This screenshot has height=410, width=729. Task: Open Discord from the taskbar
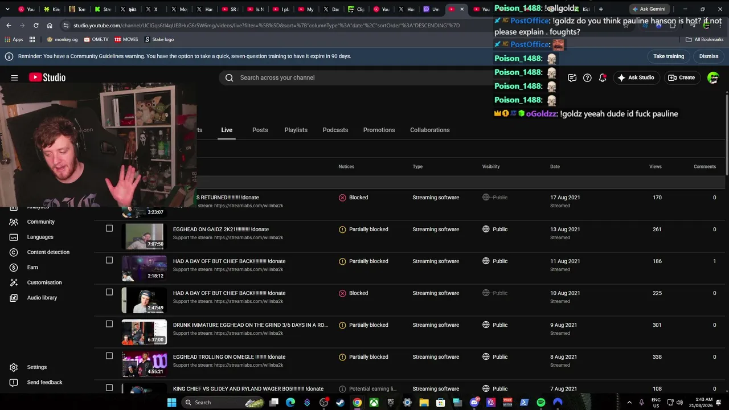tap(474, 403)
